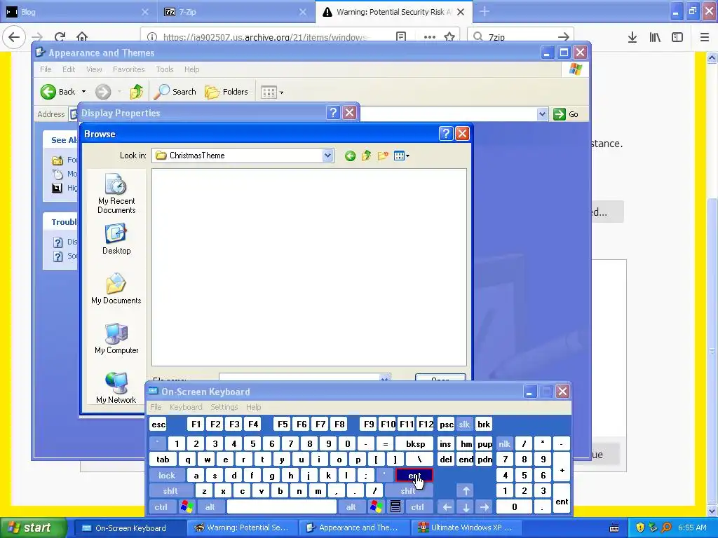This screenshot has height=538, width=718.
Task: Click Up folder icon in Appearance toolbar
Action: pos(136,92)
